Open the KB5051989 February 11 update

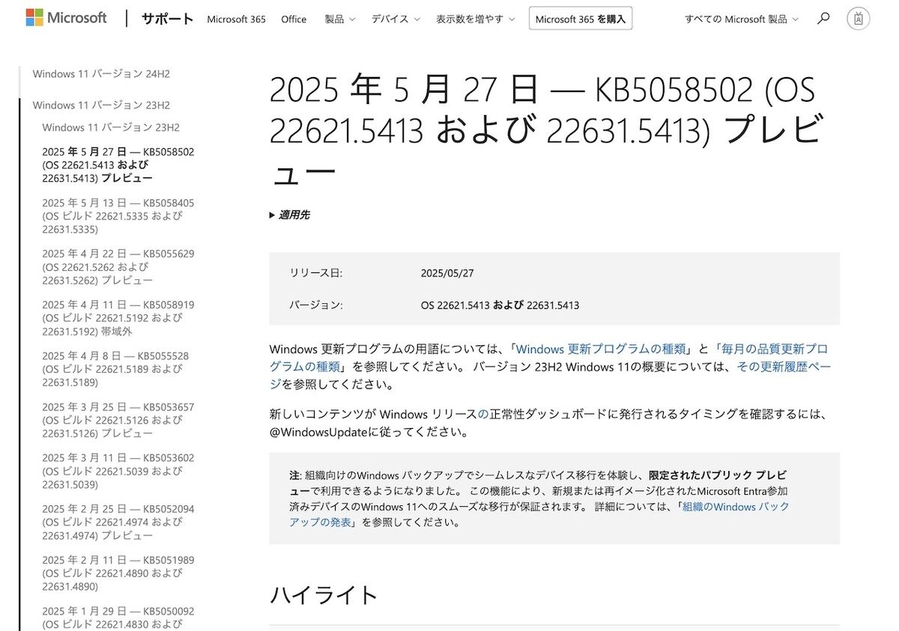tap(118, 573)
